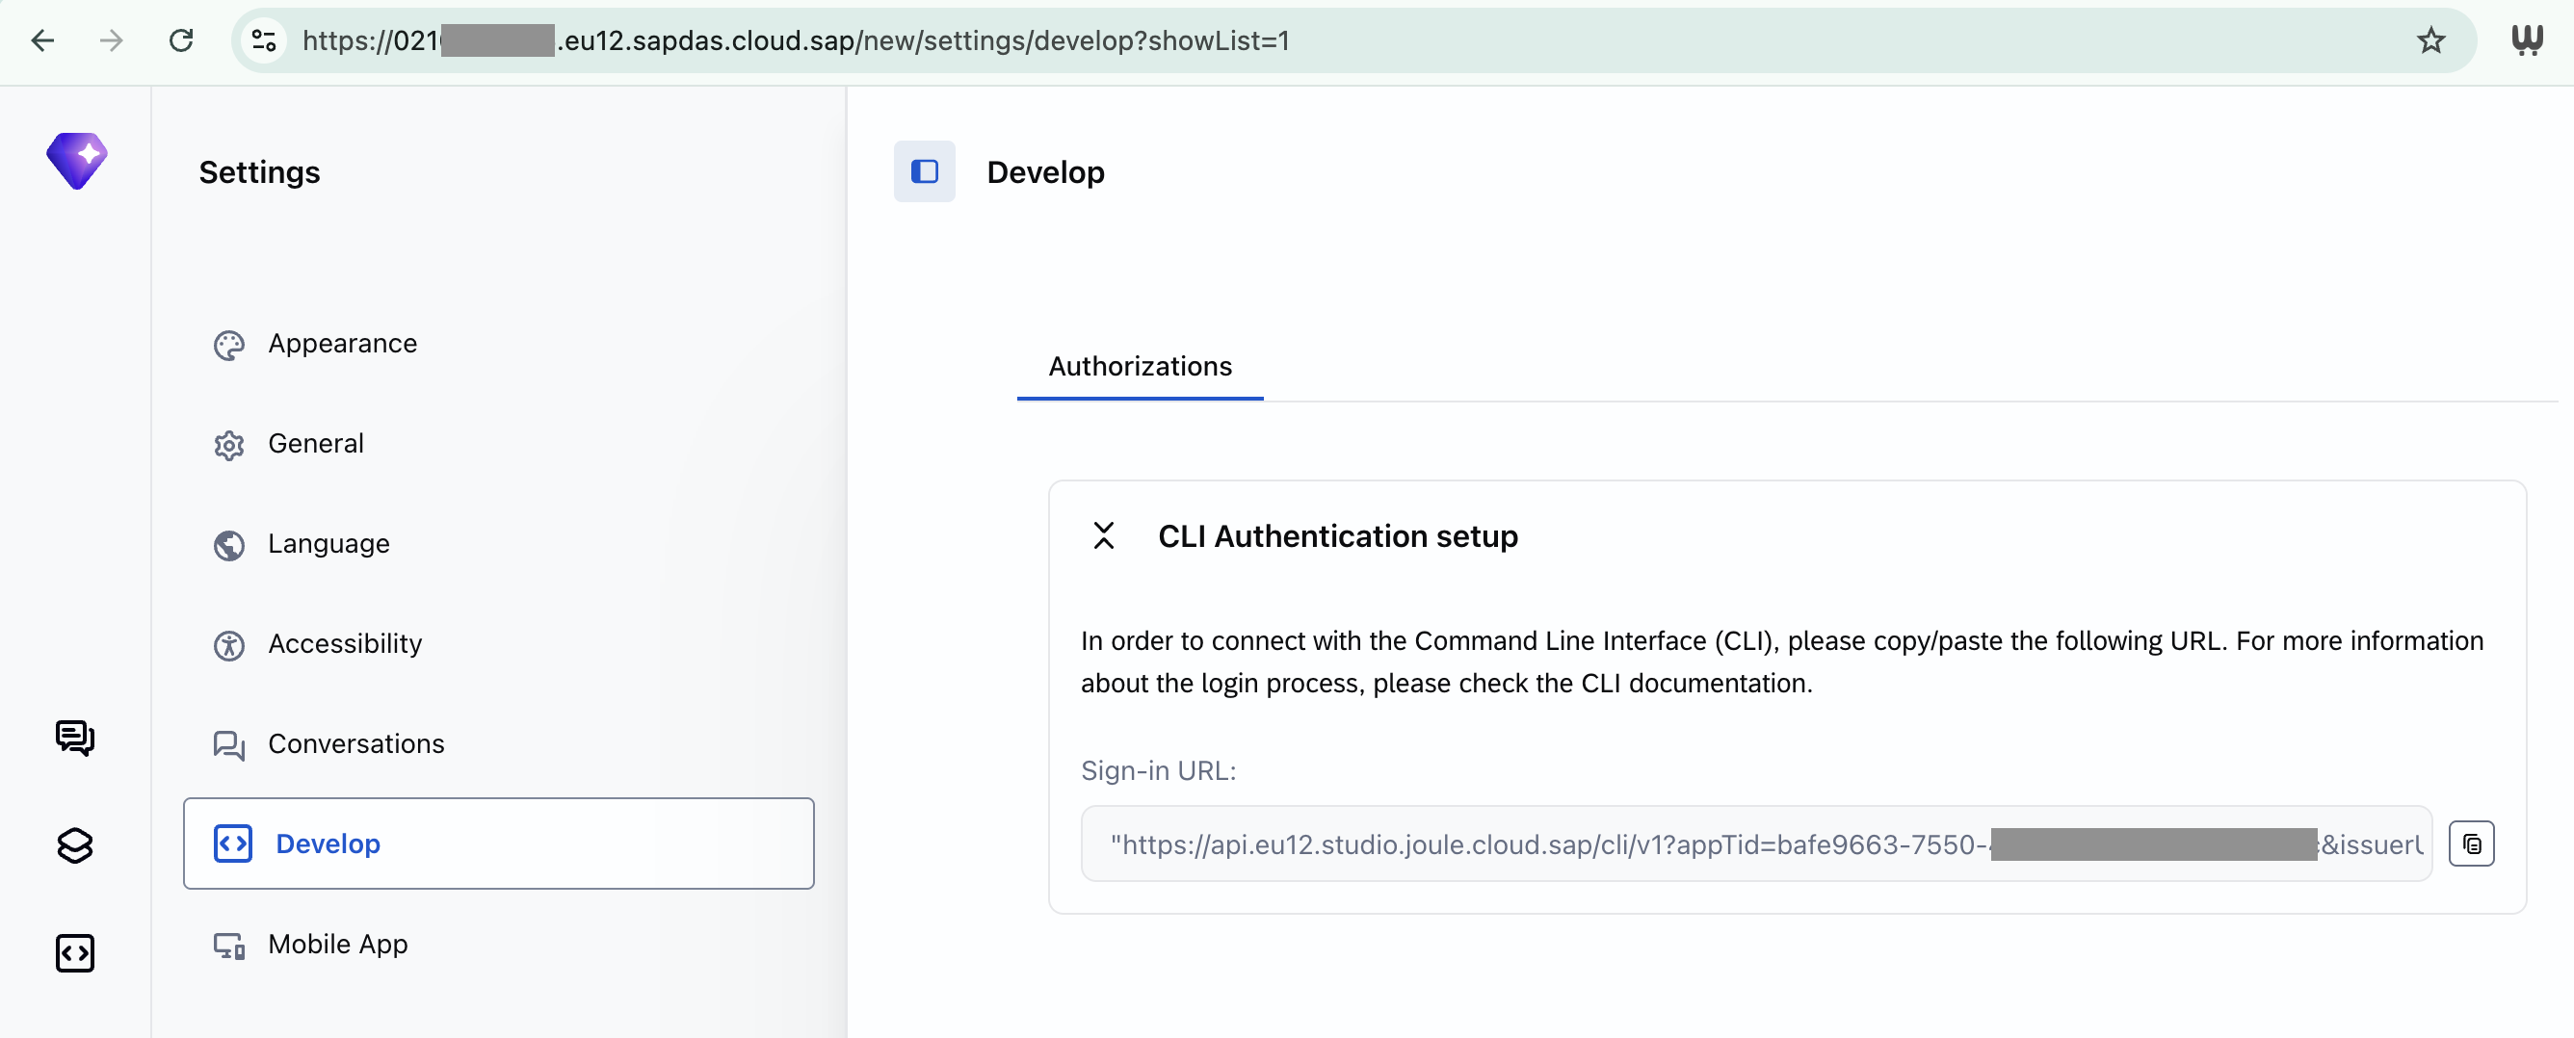Open the W browser extension icon

2526,41
